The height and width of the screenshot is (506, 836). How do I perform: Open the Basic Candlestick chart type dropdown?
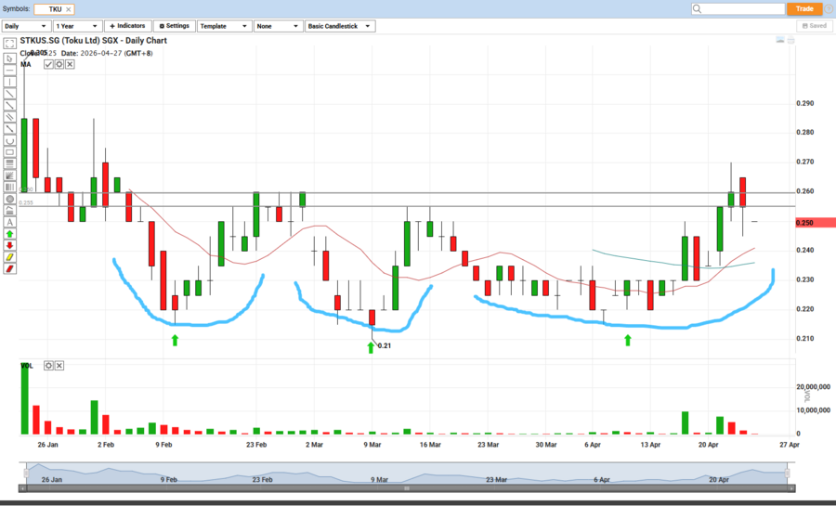pos(339,26)
